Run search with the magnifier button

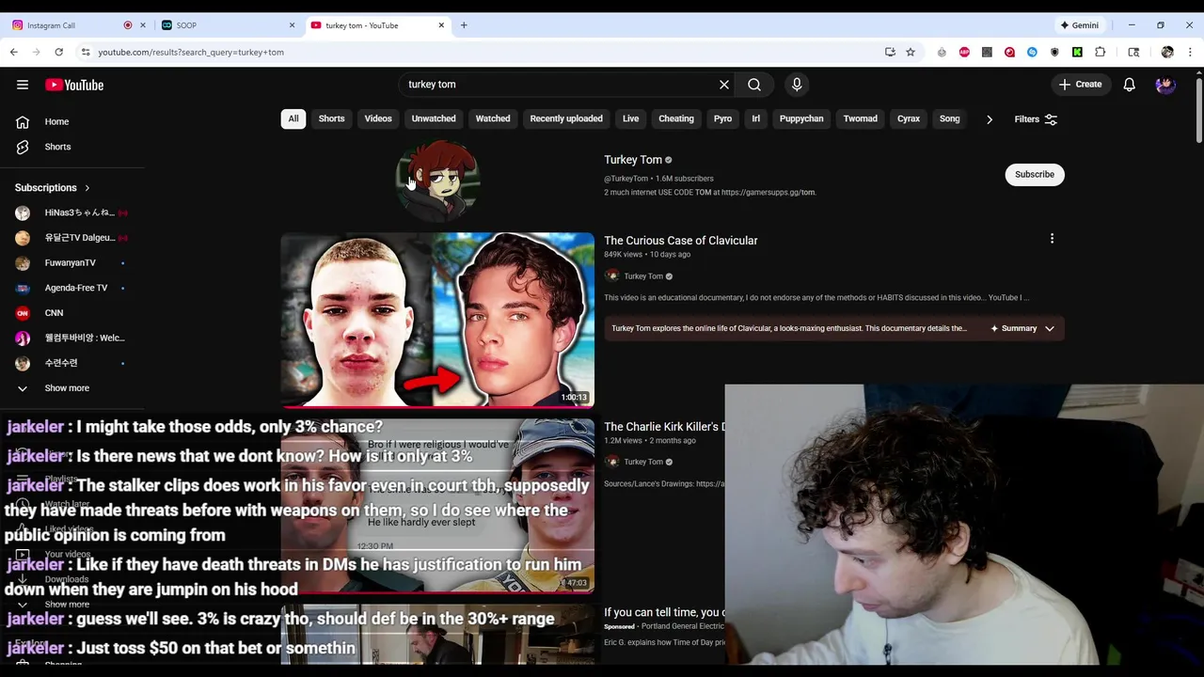point(754,85)
